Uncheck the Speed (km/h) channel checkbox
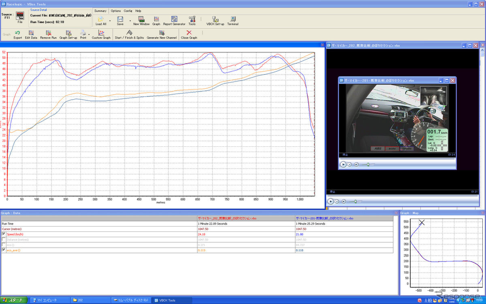This screenshot has height=304, width=486. tap(4, 234)
